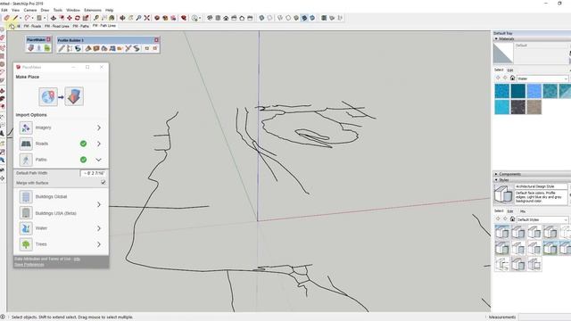Pick the dark gray material swatch
Screen dimensions: 571x321
[x=517, y=107]
